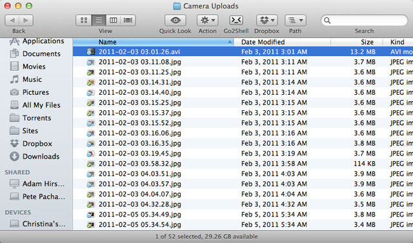413x243 pixels.
Task: Switch to icon view mode
Action: 84,20
